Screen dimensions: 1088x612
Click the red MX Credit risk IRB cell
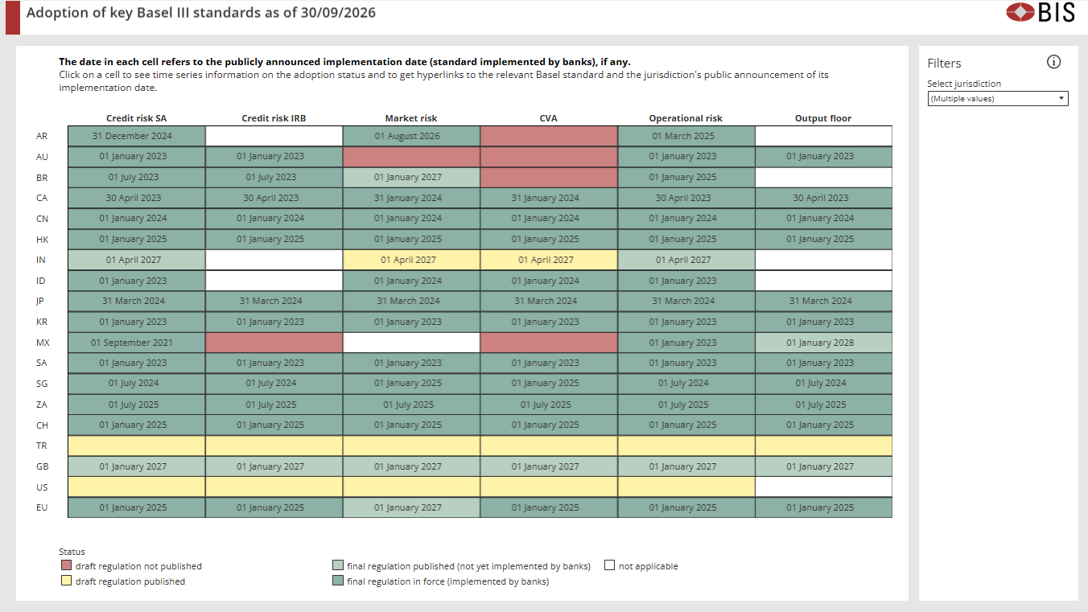point(274,343)
